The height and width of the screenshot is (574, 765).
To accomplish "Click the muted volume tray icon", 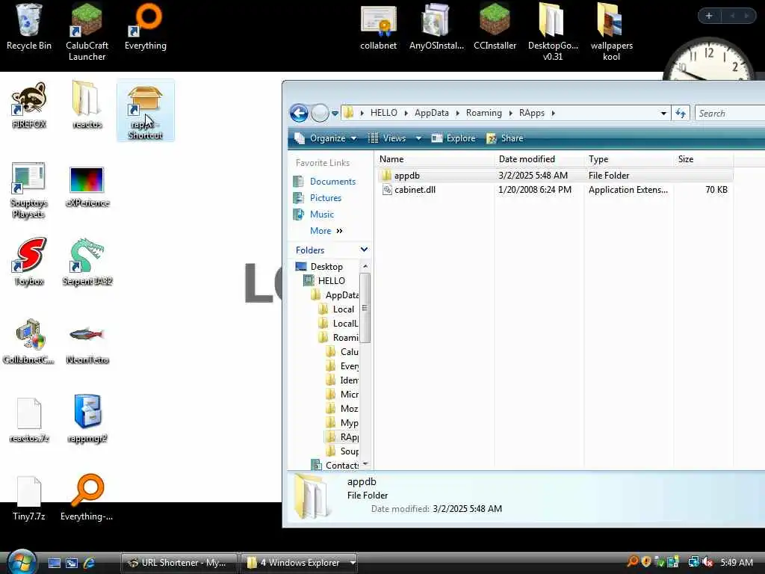I will 707,562.
